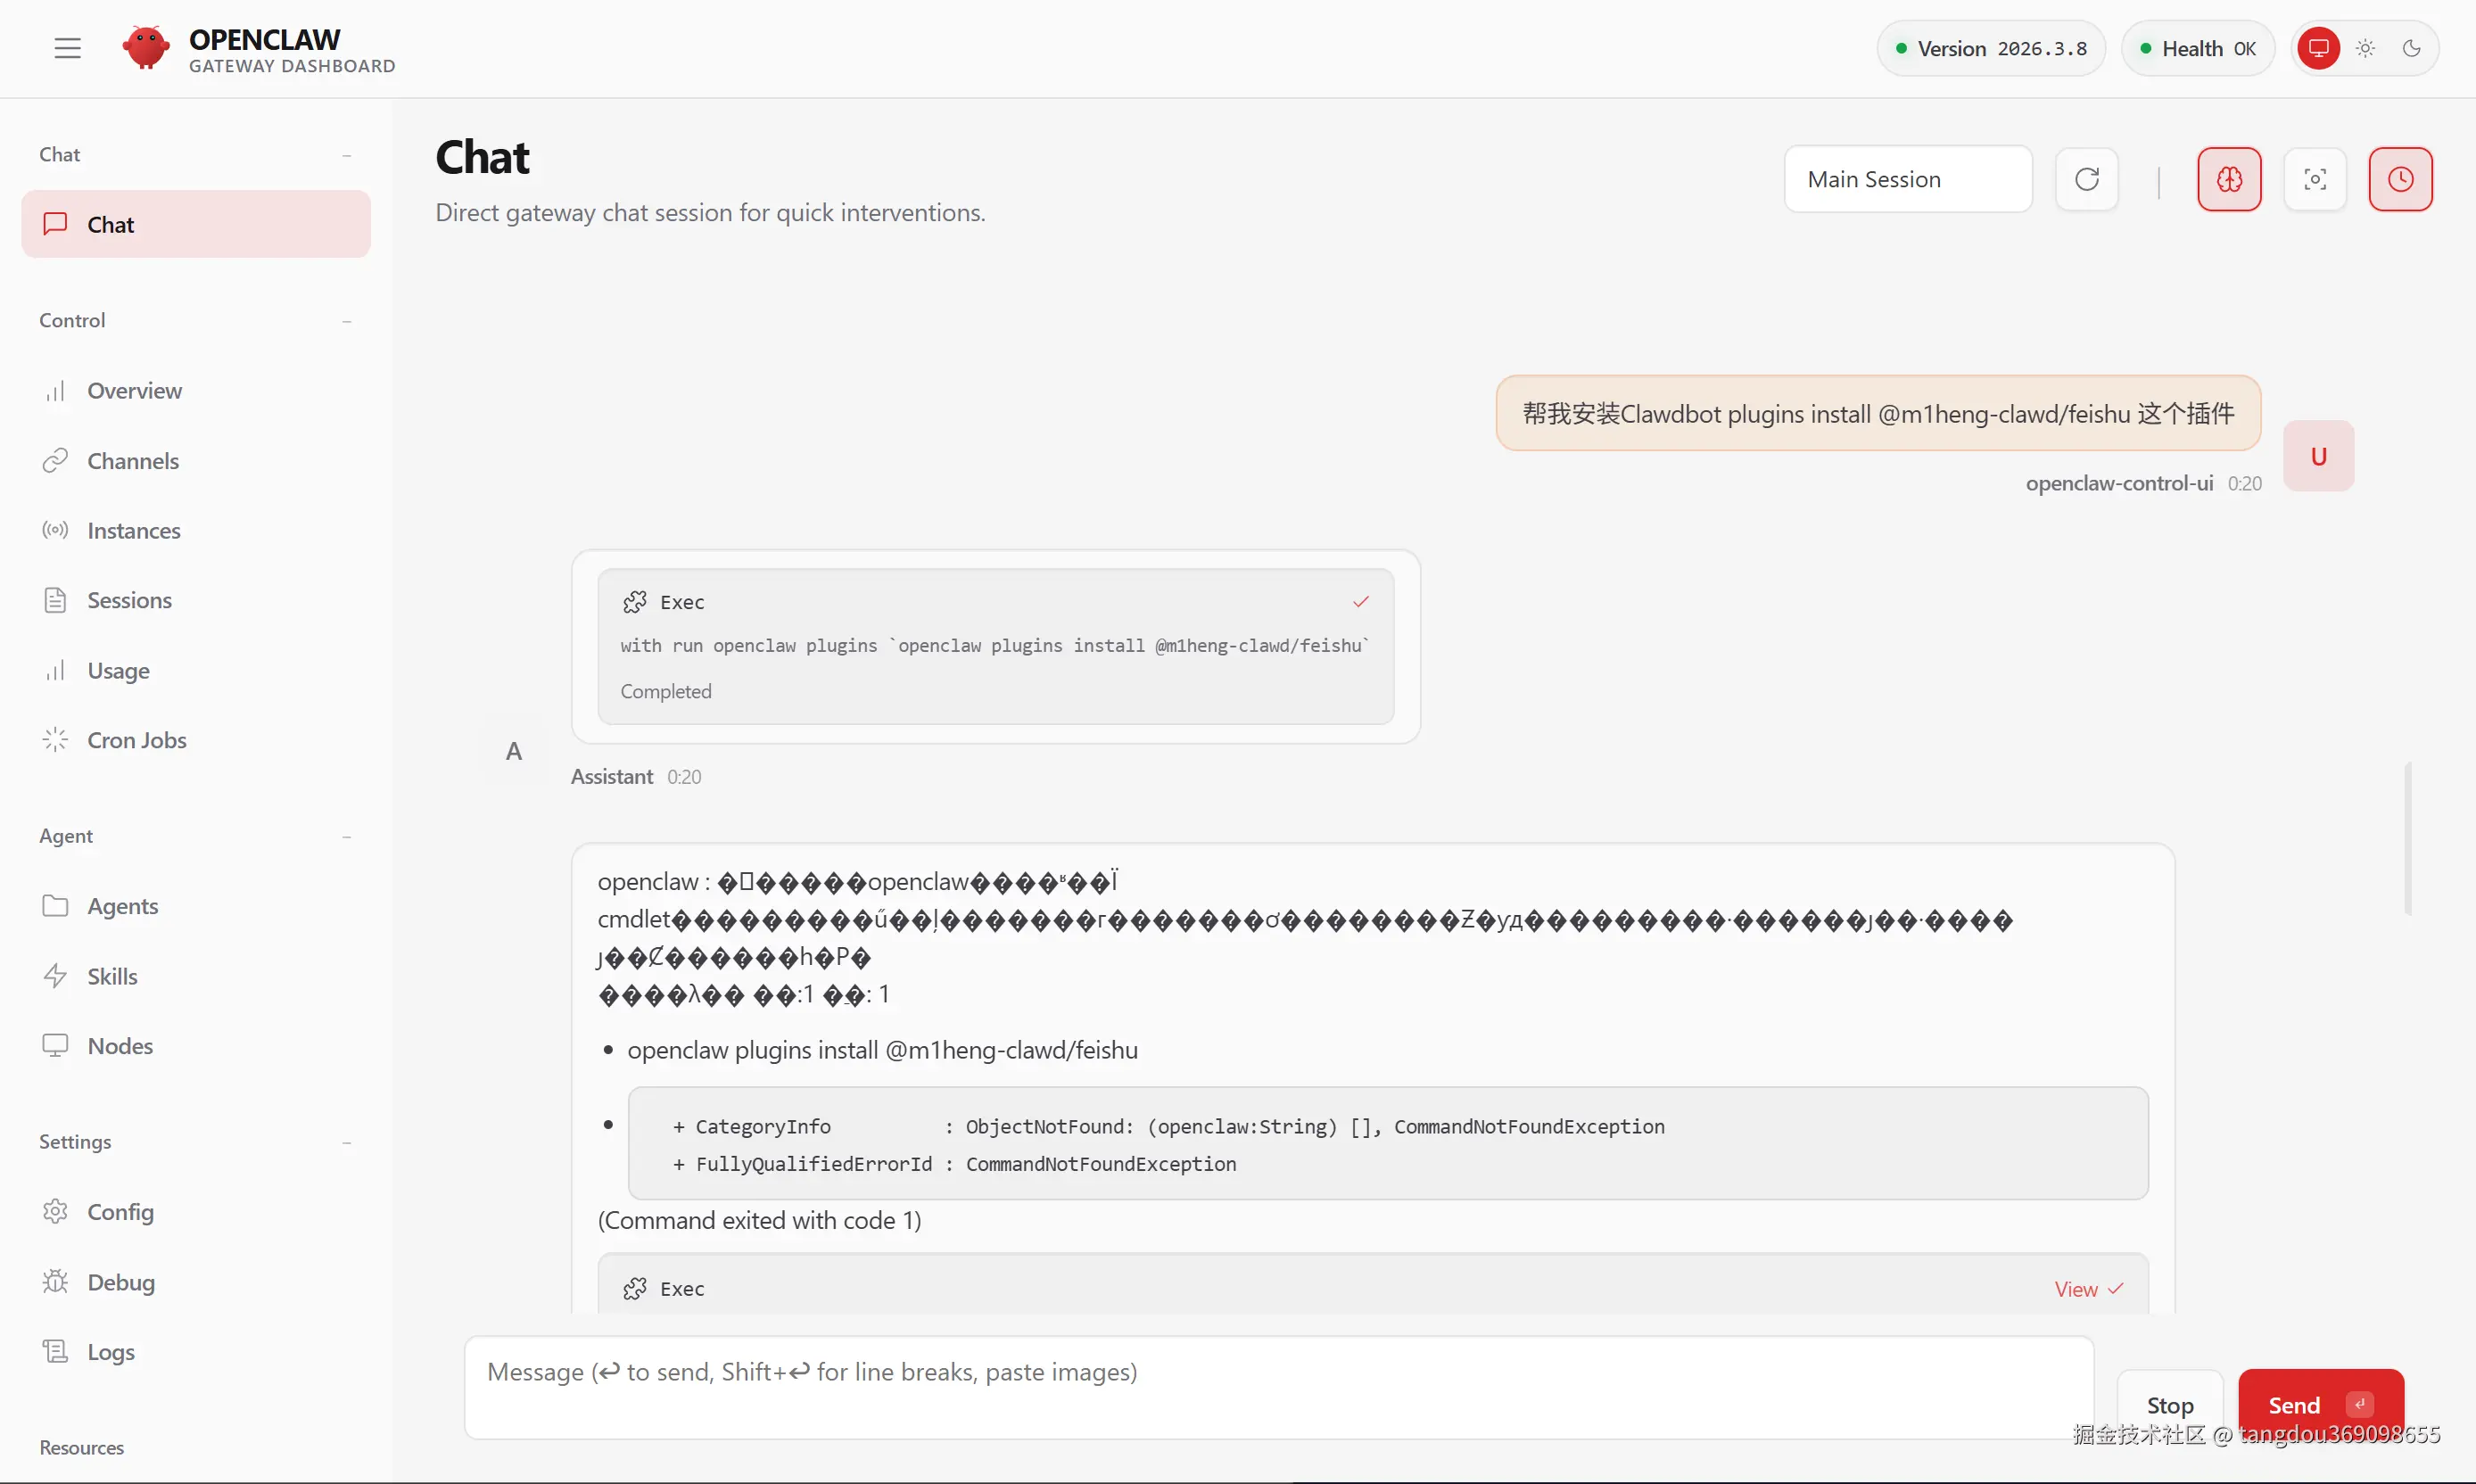This screenshot has width=2476, height=1484.
Task: Switch to the light theme sun icon
Action: coord(2365,48)
